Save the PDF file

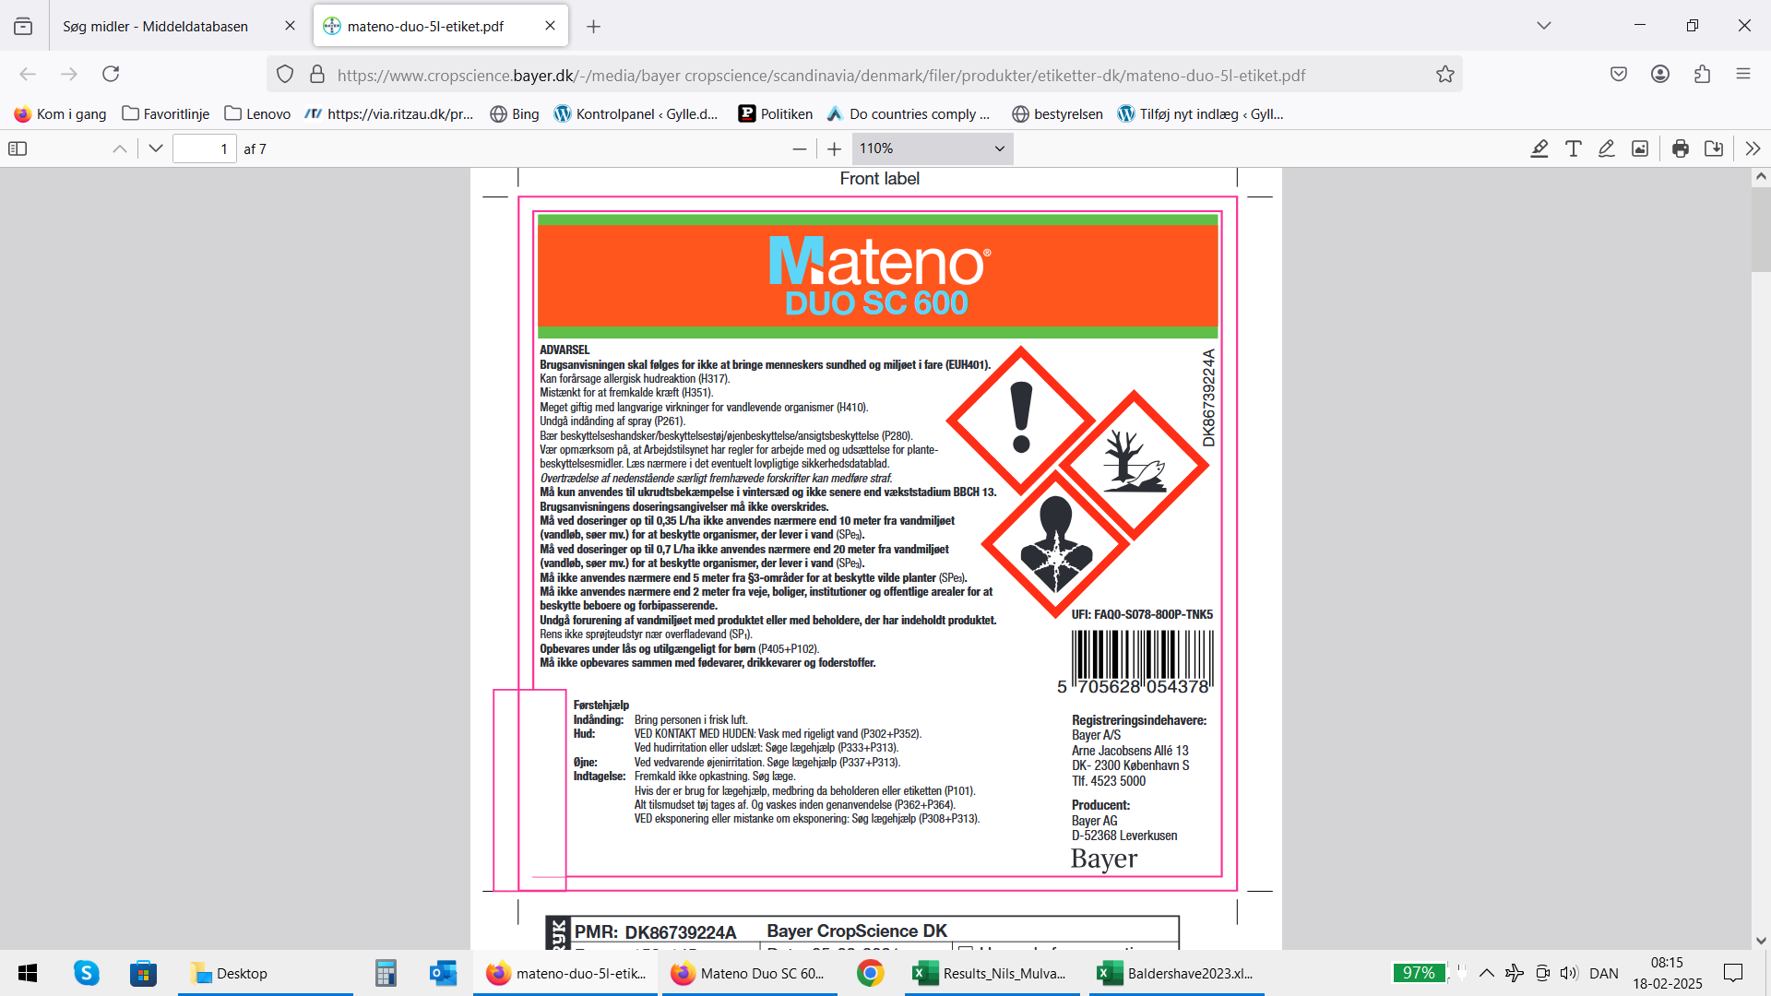pos(1714,148)
